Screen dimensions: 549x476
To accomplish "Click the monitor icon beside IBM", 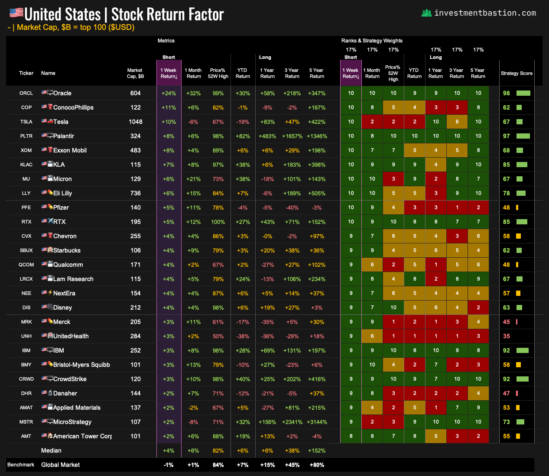I will [50, 350].
